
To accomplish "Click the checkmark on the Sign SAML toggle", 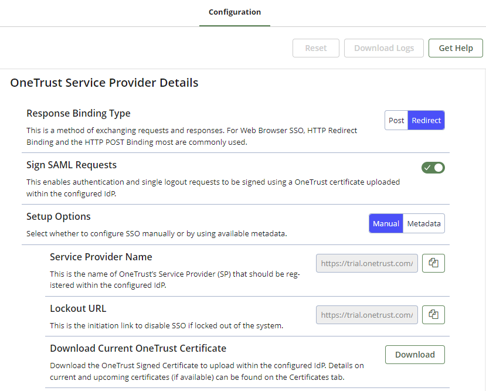I will coord(427,167).
